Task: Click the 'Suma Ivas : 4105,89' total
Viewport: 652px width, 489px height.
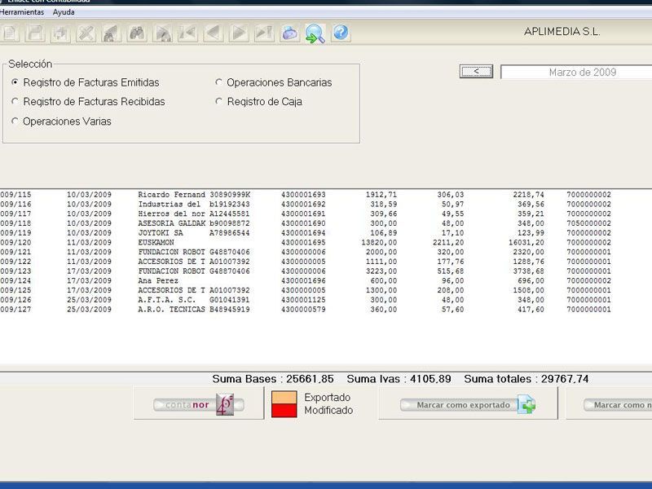Action: [399, 379]
